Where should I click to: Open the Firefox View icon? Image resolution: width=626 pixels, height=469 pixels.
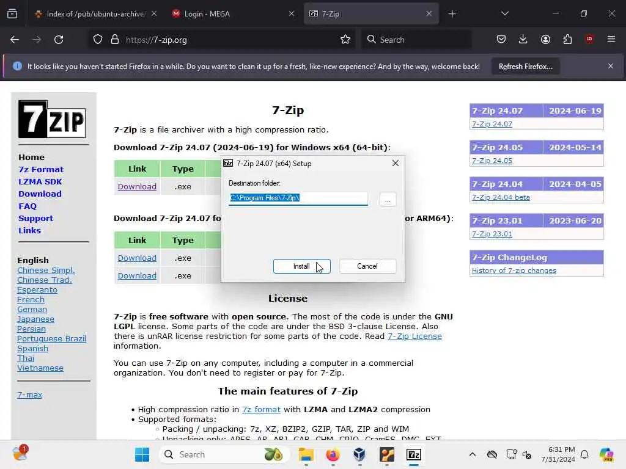click(x=12, y=13)
